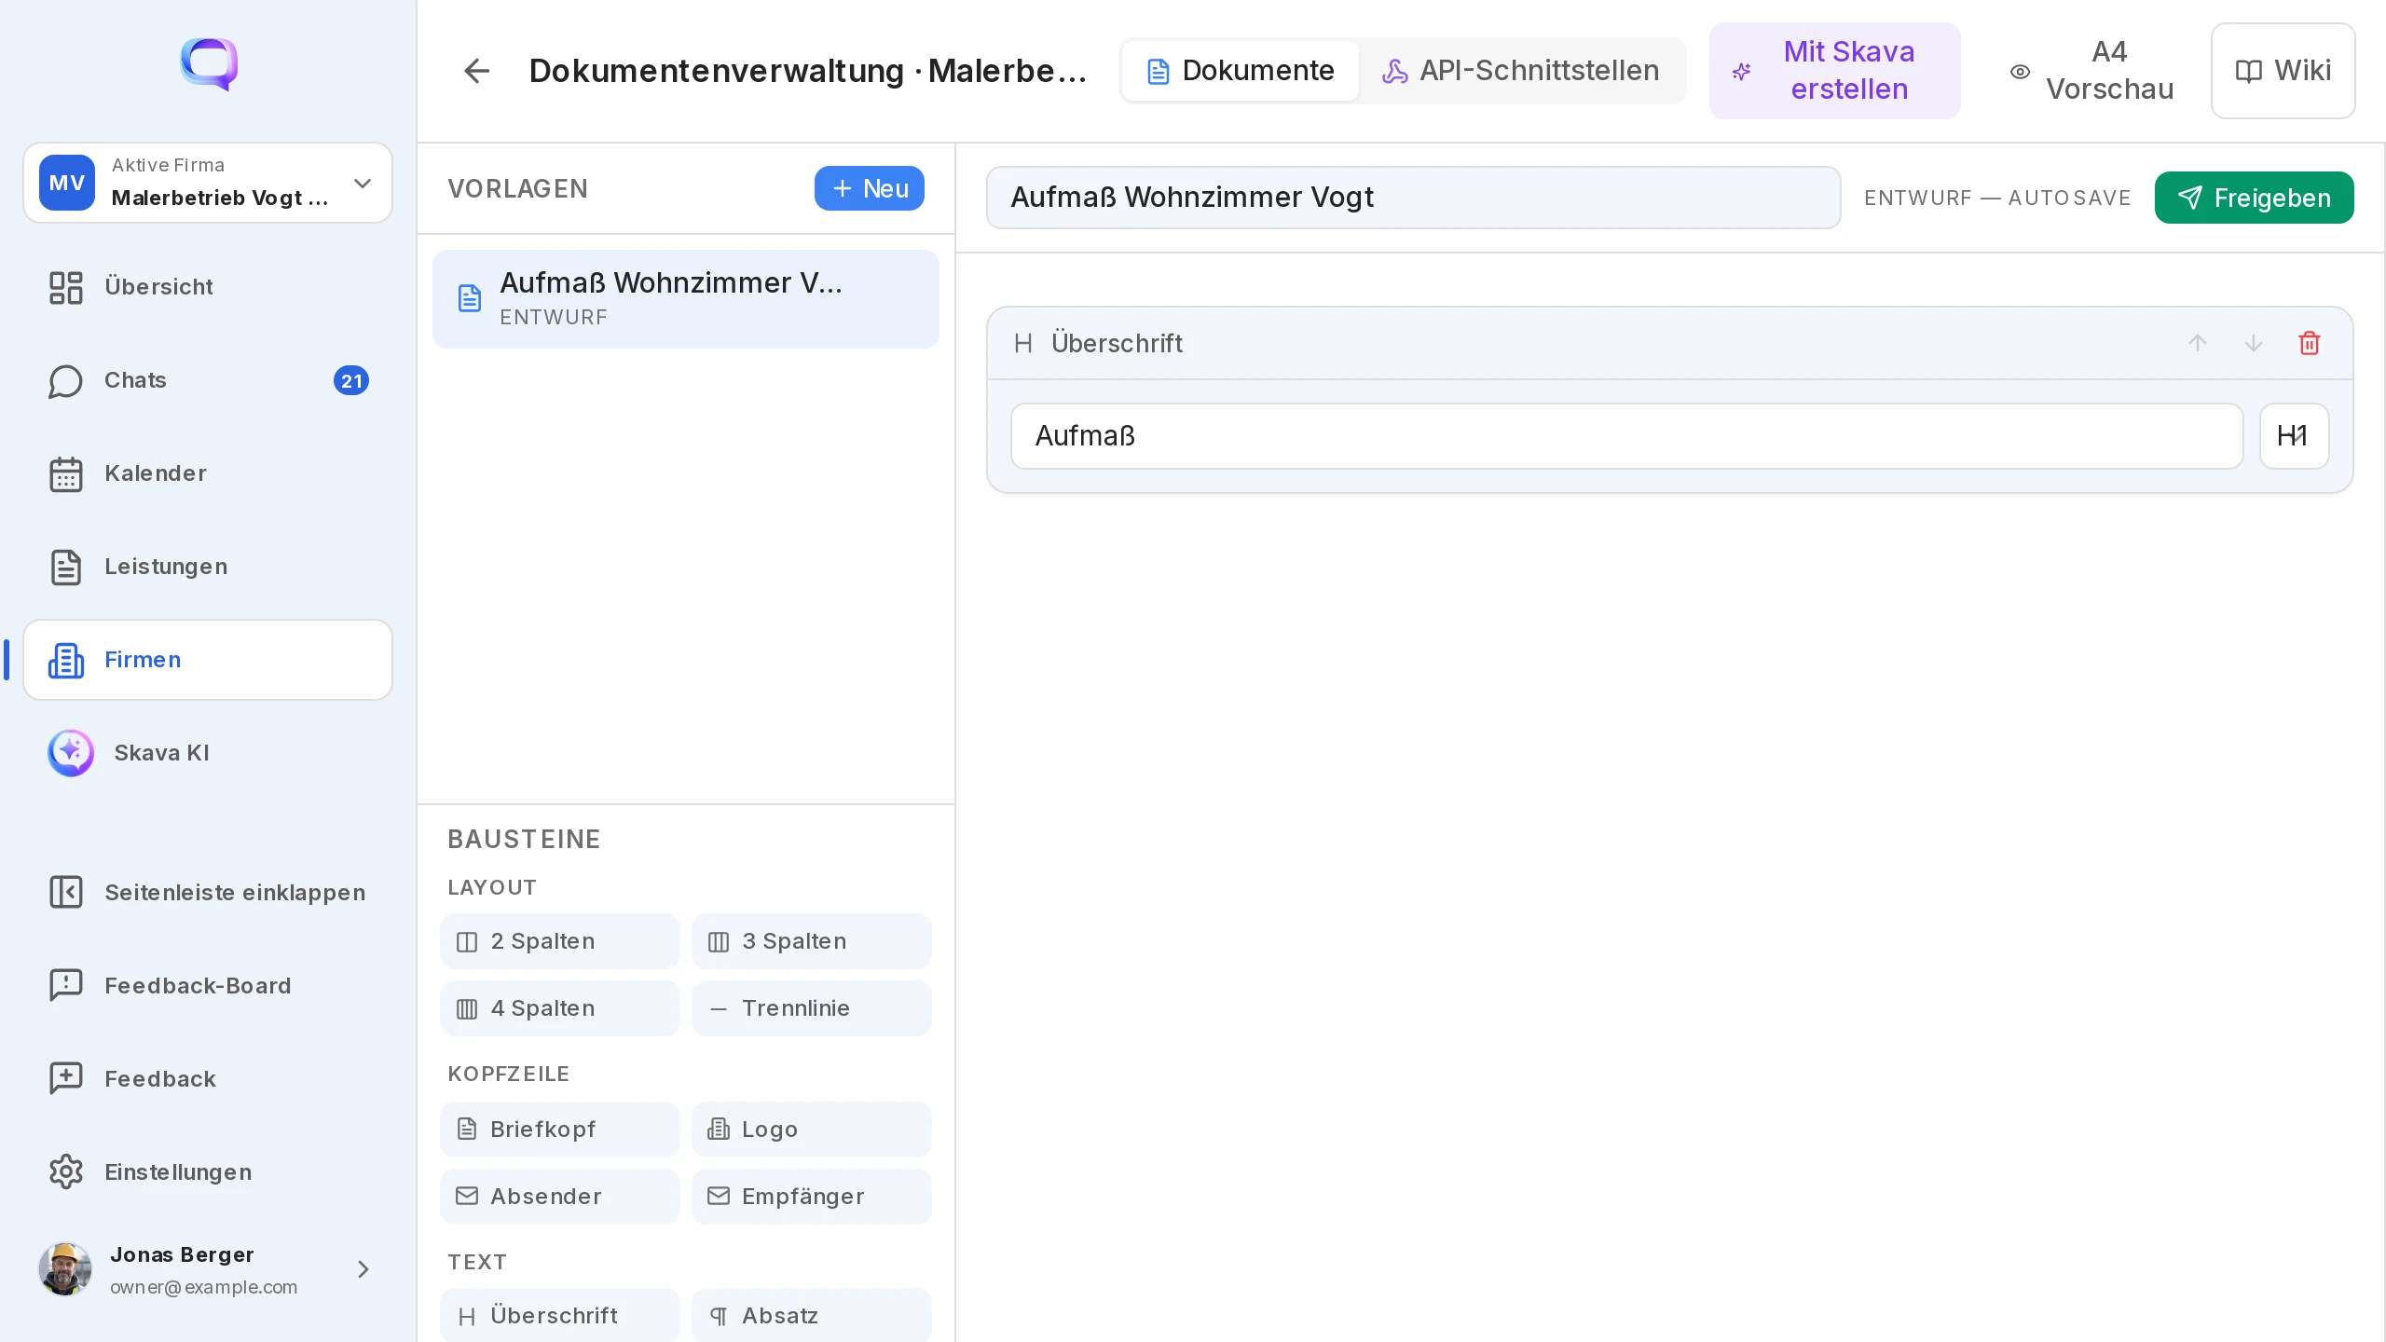Click the MV company avatar

[x=67, y=183]
